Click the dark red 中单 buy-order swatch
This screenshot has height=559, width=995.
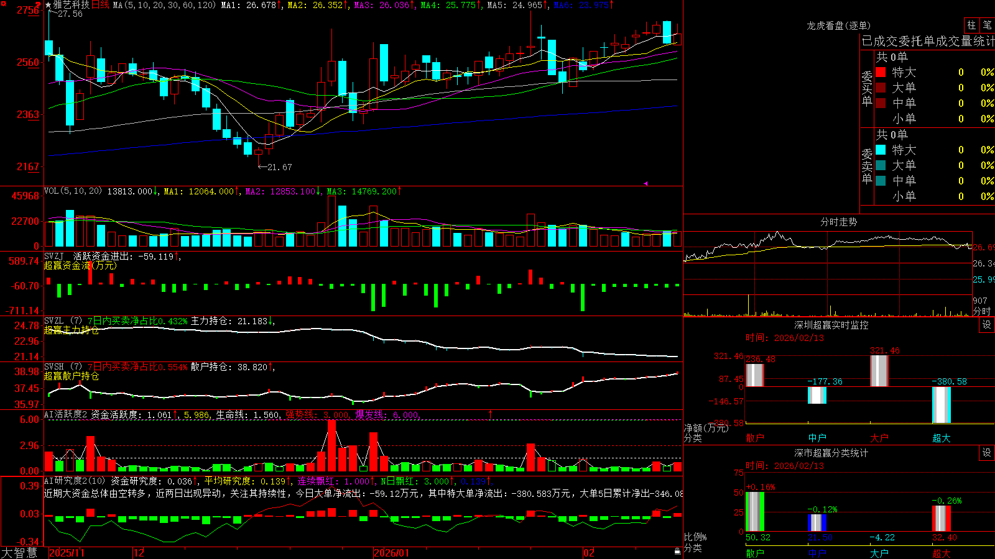(x=881, y=103)
